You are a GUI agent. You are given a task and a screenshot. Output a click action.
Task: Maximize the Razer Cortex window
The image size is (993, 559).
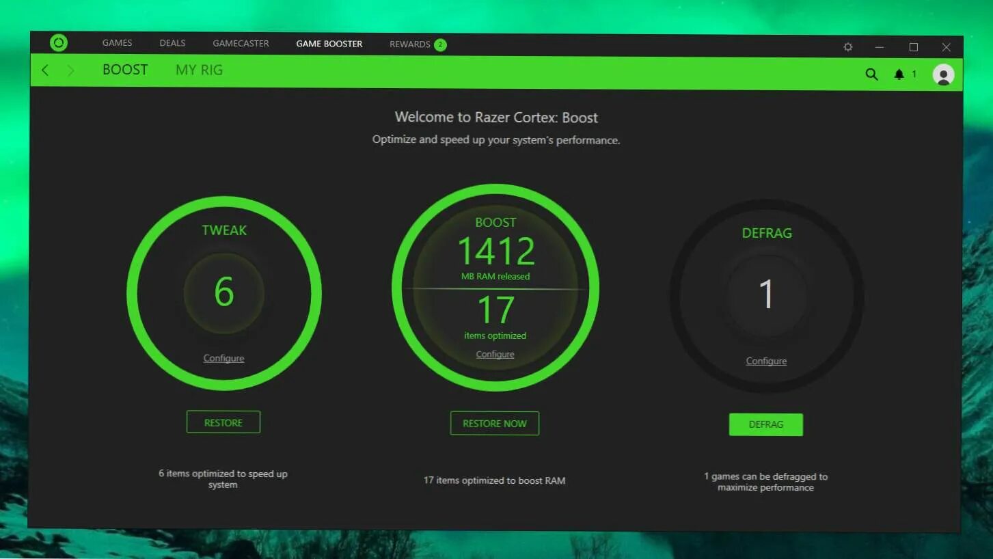click(913, 47)
